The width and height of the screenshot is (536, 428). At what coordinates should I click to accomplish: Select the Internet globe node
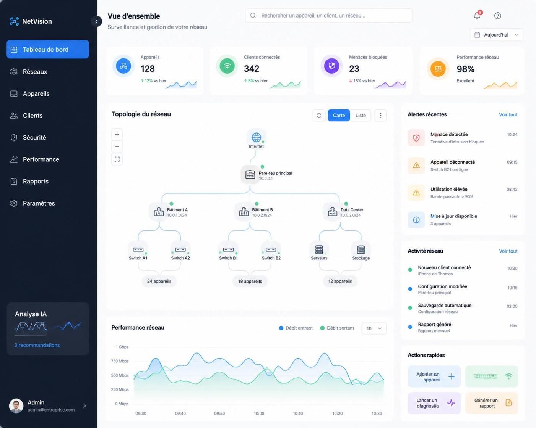point(256,137)
